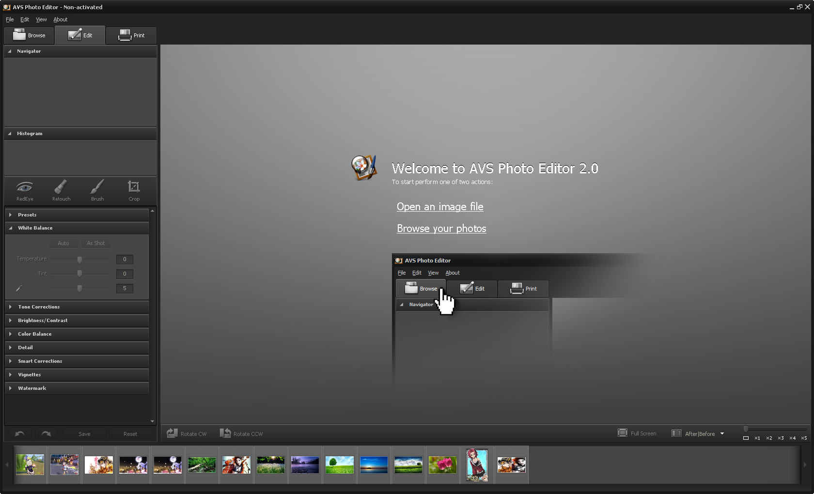Image resolution: width=814 pixels, height=494 pixels.
Task: Set zoom to x2
Action: [x=769, y=438]
